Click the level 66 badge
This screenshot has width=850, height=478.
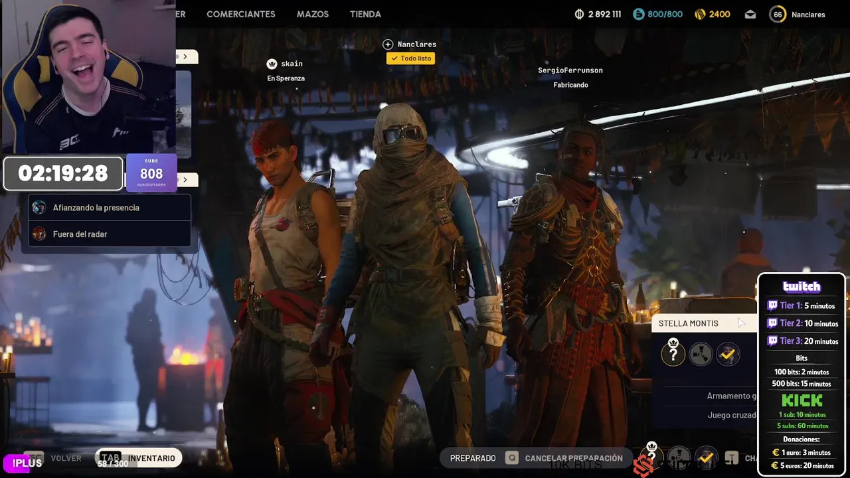click(778, 14)
